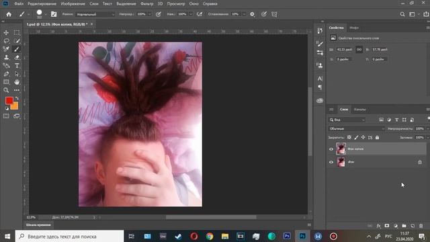The image size is (430, 242).
Task: Open the Изображение menu
Action: (73, 4)
